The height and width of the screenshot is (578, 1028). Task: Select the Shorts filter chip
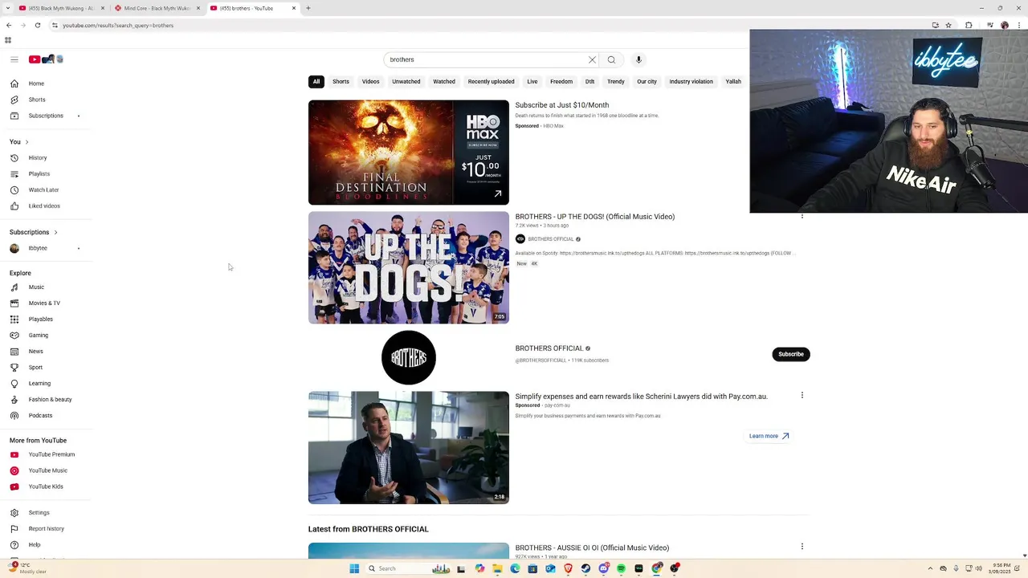point(341,82)
